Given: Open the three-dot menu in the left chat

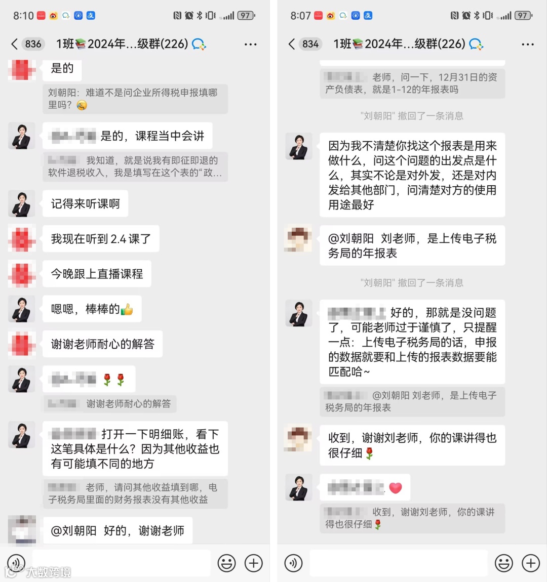Looking at the screenshot, I should [250, 44].
